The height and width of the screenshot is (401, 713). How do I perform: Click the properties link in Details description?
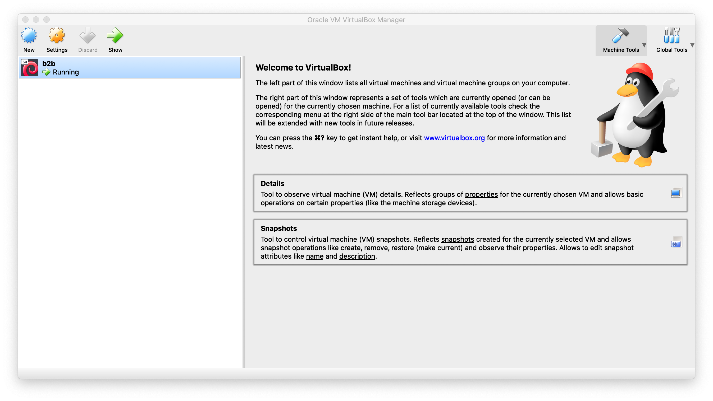coord(481,194)
